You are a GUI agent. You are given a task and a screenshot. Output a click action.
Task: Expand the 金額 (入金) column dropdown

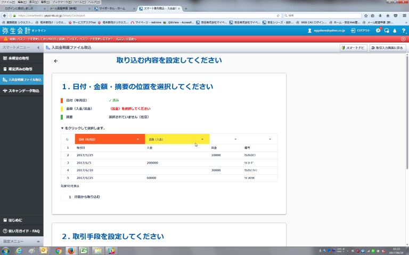point(202,139)
